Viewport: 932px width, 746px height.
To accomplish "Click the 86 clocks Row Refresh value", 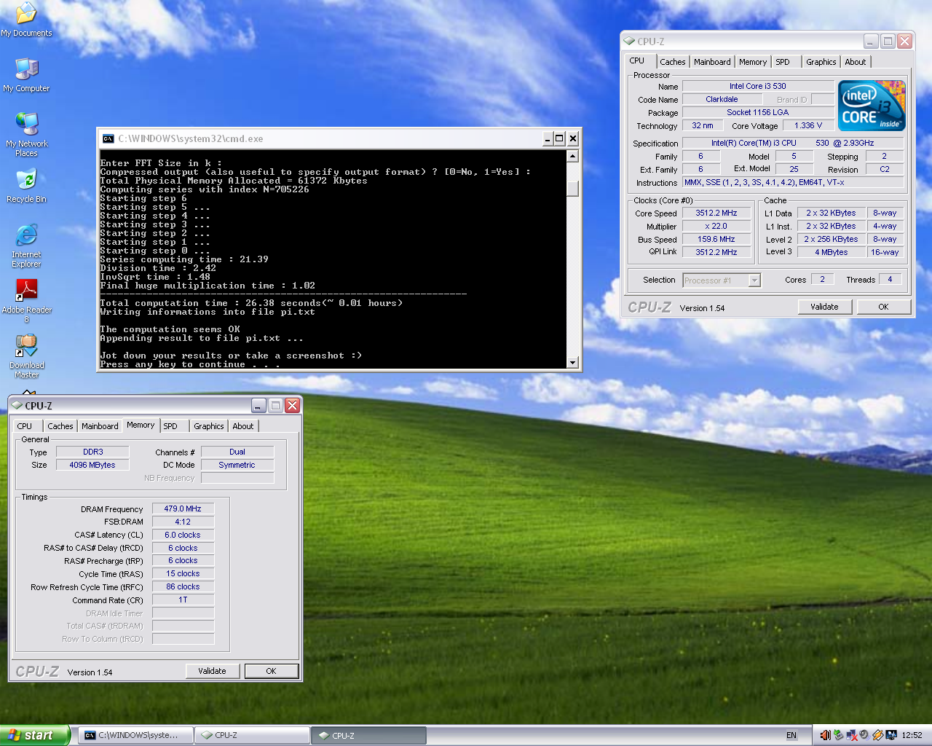I will tap(183, 586).
